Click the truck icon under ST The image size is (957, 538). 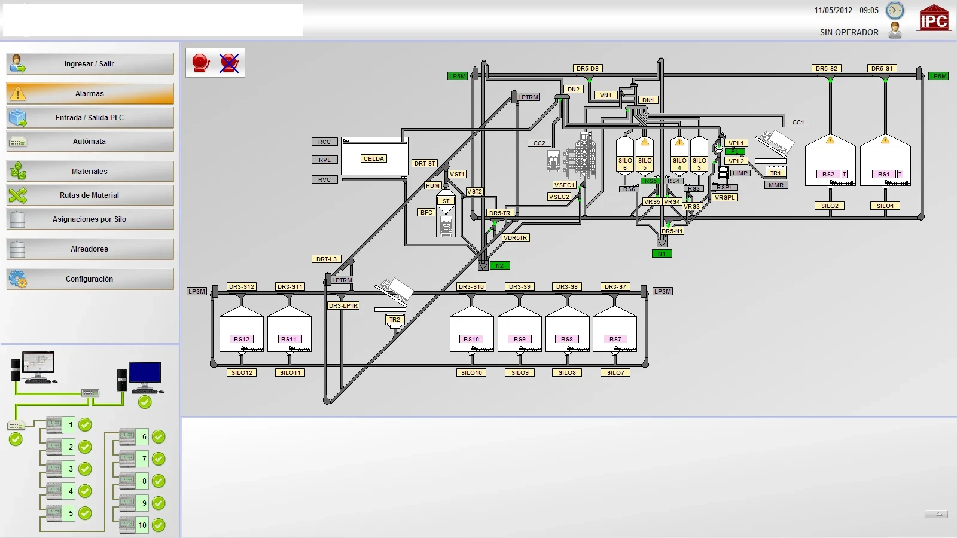[x=446, y=227]
